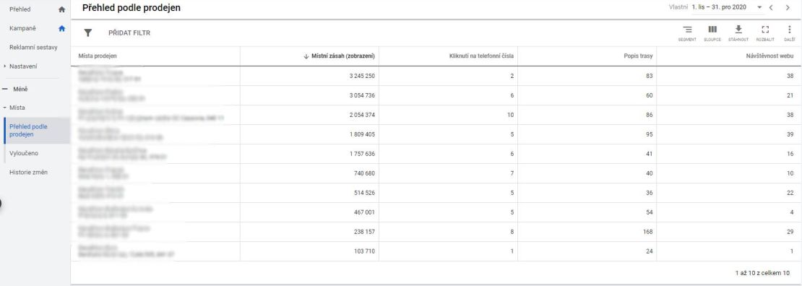Sort by Návštěvnost webu column header

[769, 56]
